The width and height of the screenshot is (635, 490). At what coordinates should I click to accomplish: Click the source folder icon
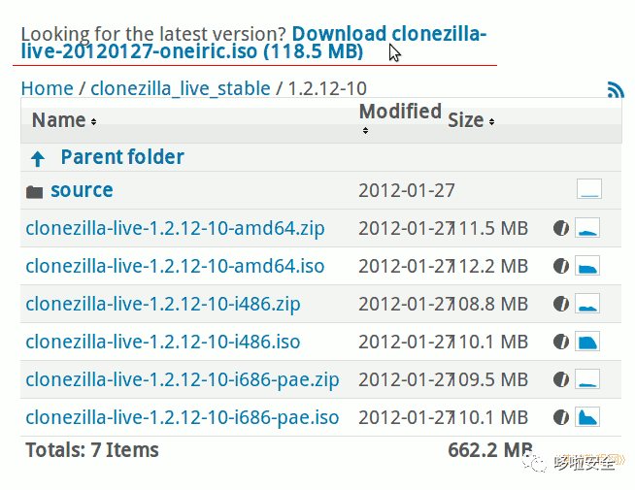click(34, 191)
